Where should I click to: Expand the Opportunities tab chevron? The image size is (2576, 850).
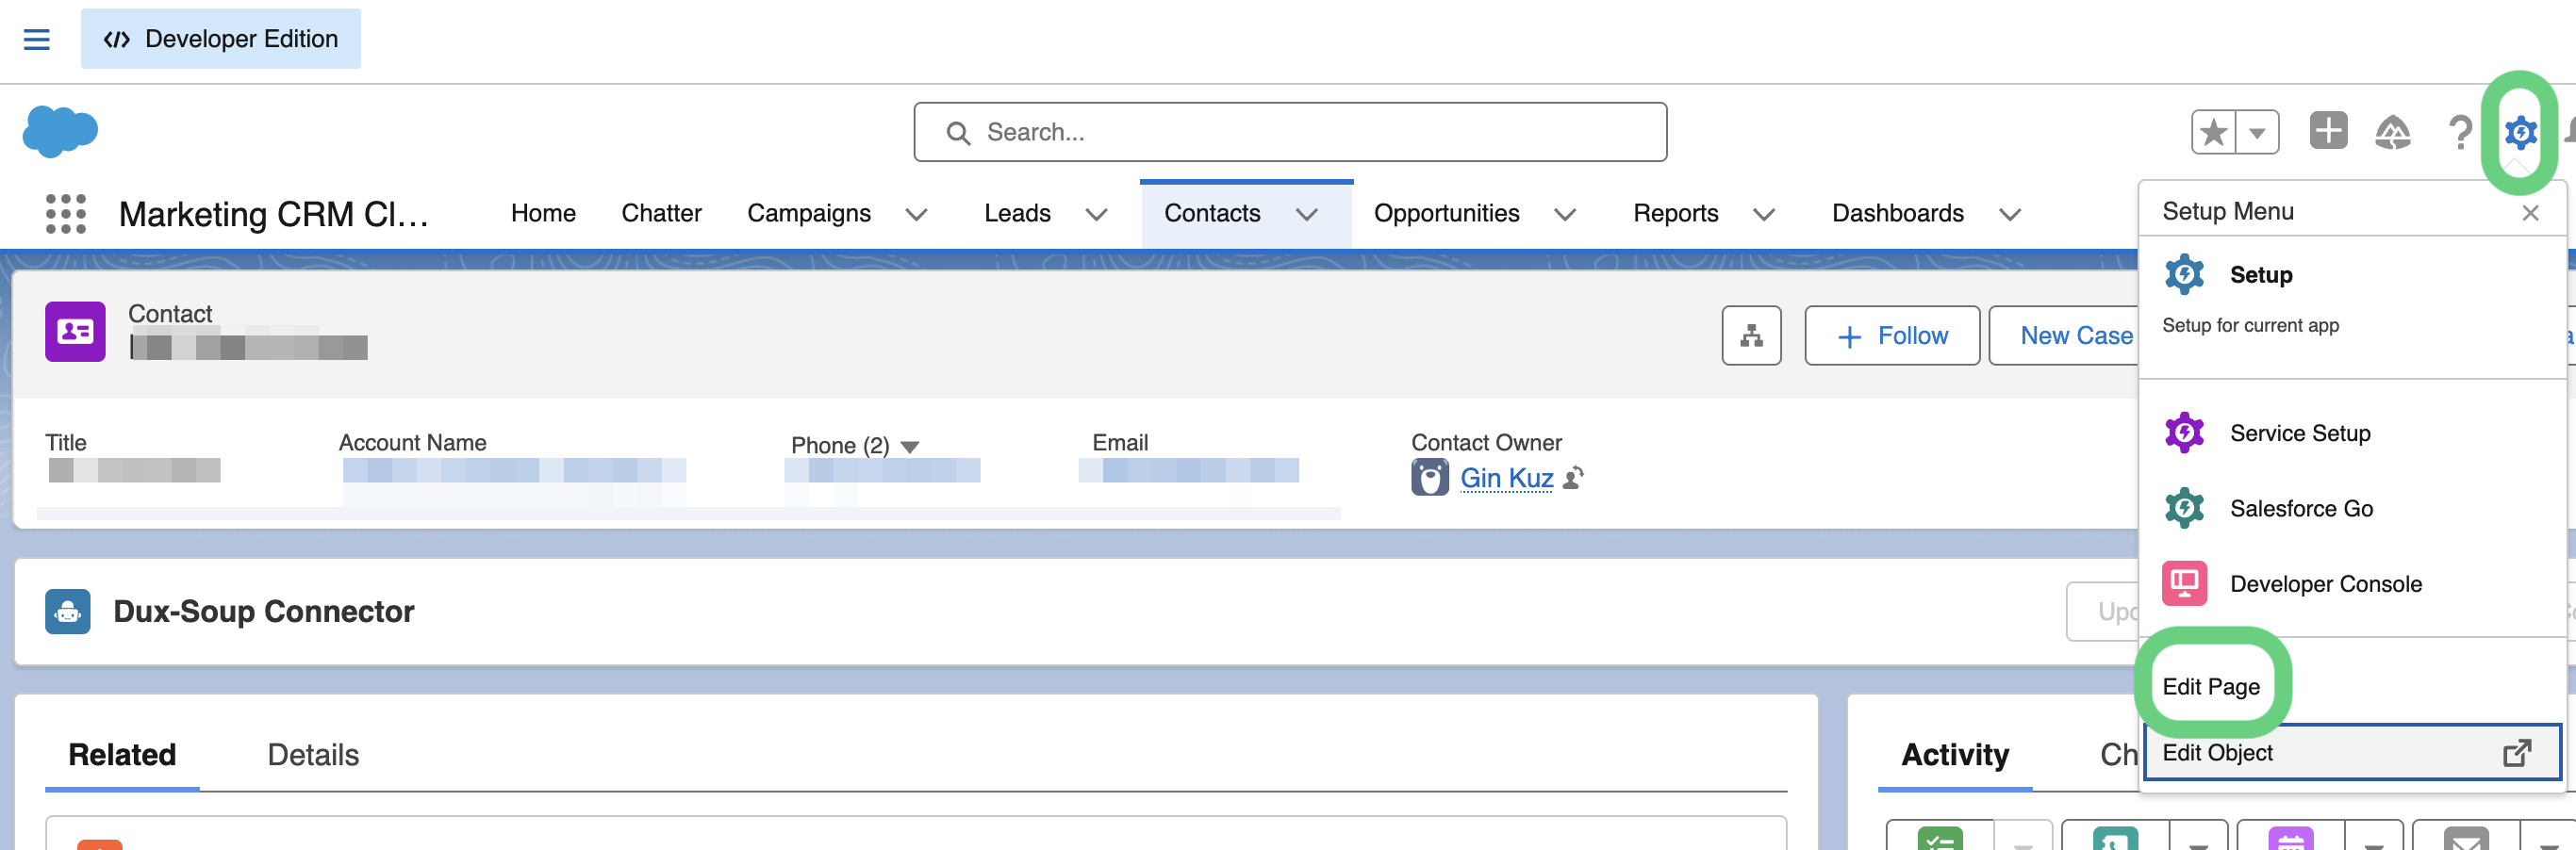(1565, 214)
